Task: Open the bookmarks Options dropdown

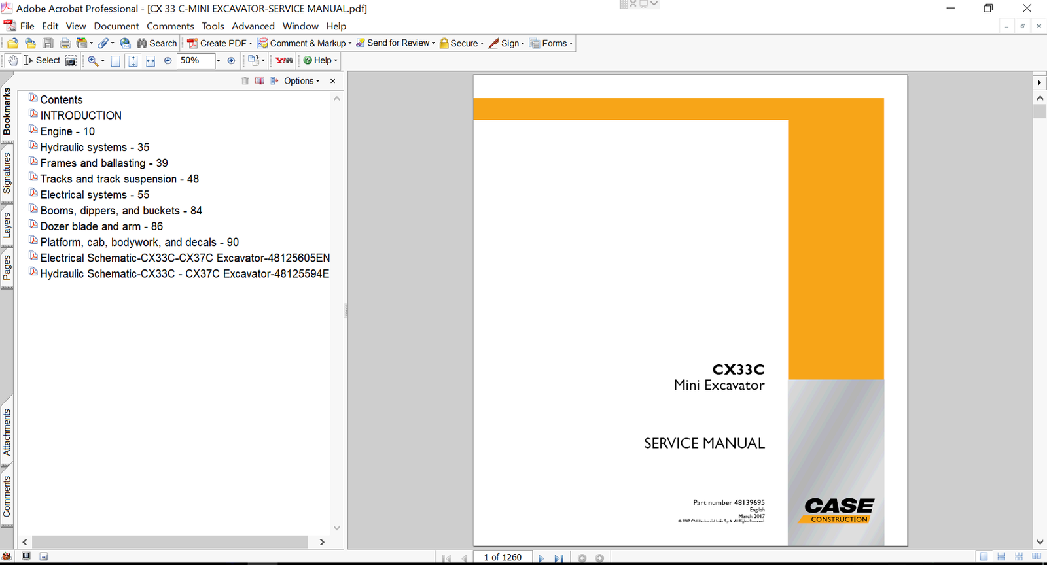Action: 302,81
